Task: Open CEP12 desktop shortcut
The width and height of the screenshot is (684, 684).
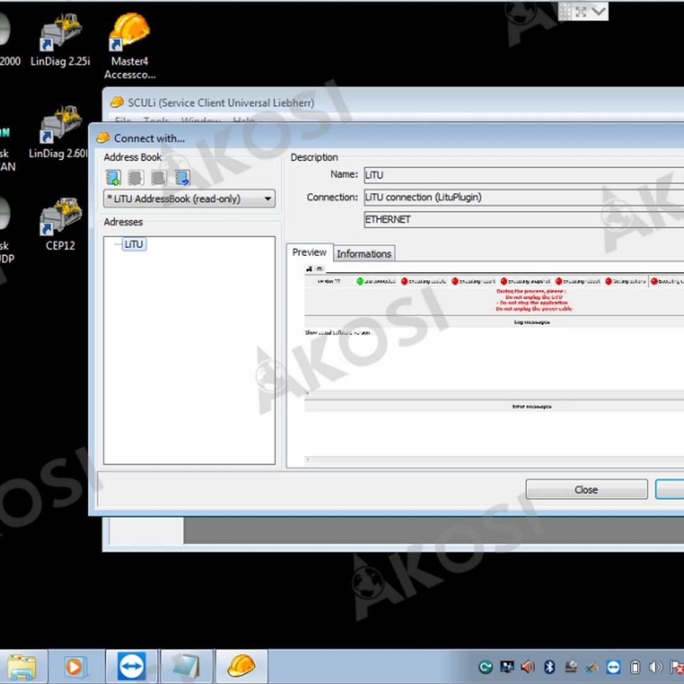Action: (60, 224)
